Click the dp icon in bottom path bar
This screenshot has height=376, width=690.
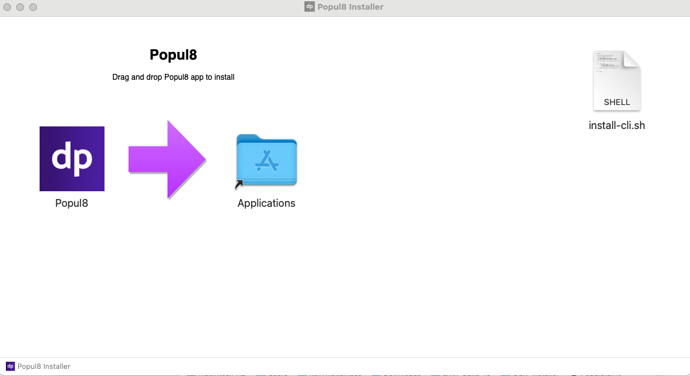point(10,366)
